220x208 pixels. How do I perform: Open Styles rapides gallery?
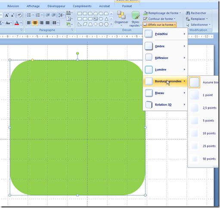(x=135, y=19)
